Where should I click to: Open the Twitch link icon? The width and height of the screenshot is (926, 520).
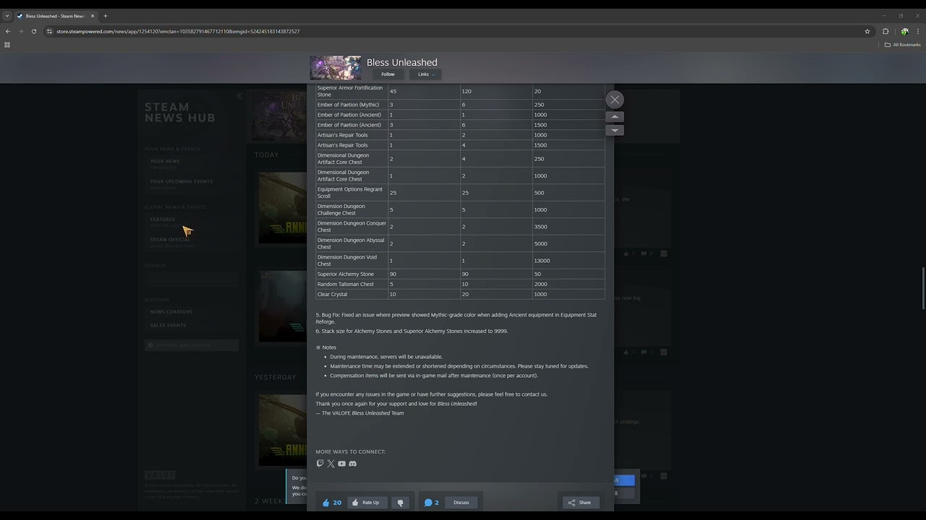(320, 464)
